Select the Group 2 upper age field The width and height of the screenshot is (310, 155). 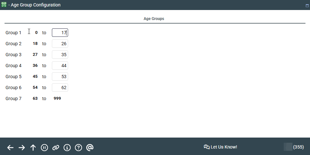click(60, 44)
